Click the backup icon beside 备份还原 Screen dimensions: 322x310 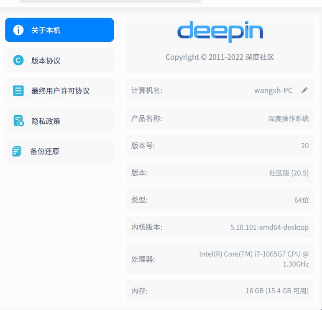tap(17, 151)
